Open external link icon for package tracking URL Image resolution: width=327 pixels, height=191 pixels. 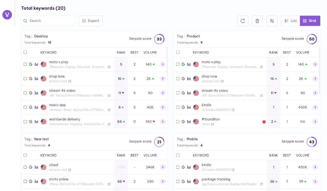tap(261, 184)
